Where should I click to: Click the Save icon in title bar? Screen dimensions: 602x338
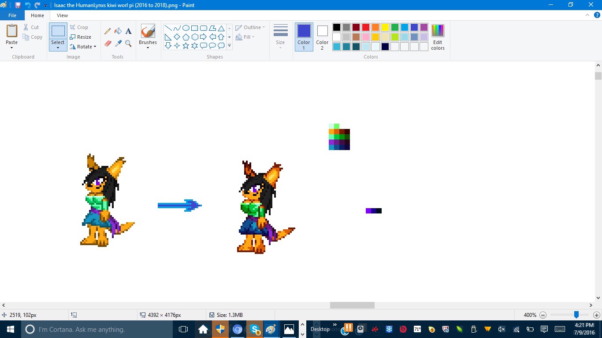pos(18,5)
